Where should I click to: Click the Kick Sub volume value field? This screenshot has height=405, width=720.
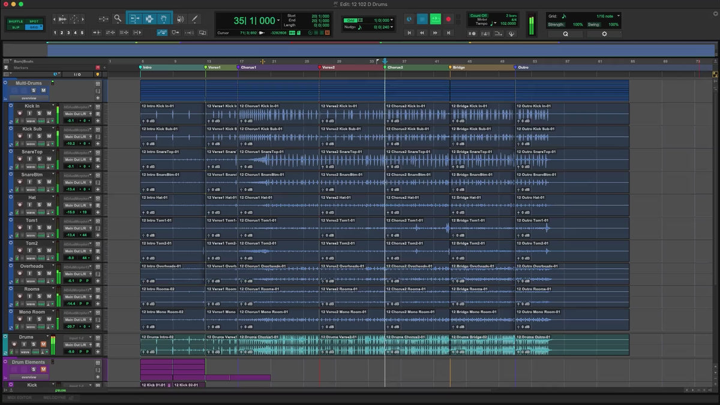point(71,143)
